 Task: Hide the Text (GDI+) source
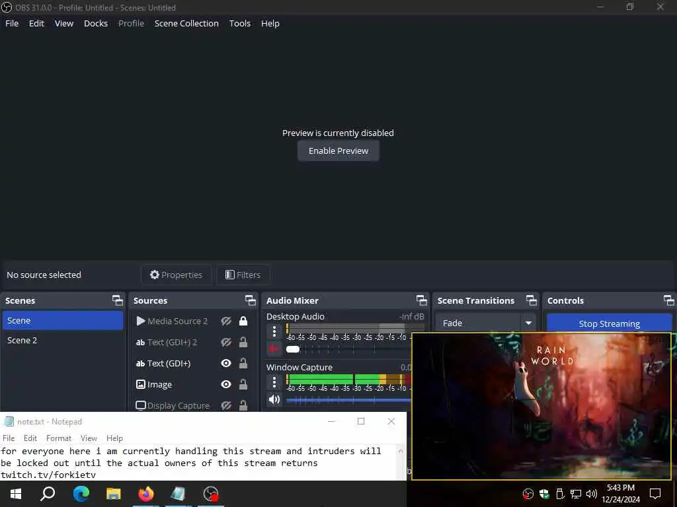[226, 364]
